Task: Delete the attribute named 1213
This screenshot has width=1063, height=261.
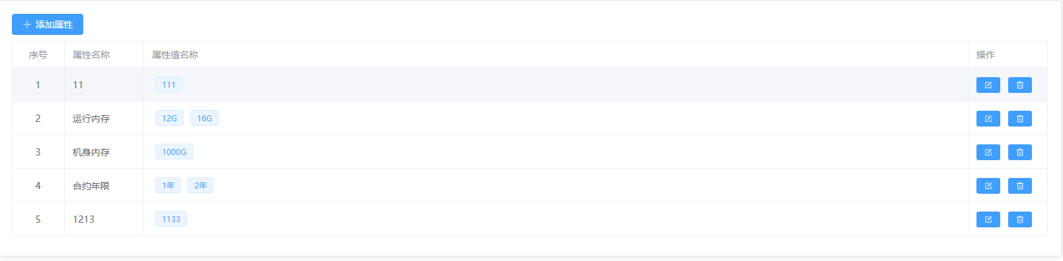Action: [x=1019, y=219]
